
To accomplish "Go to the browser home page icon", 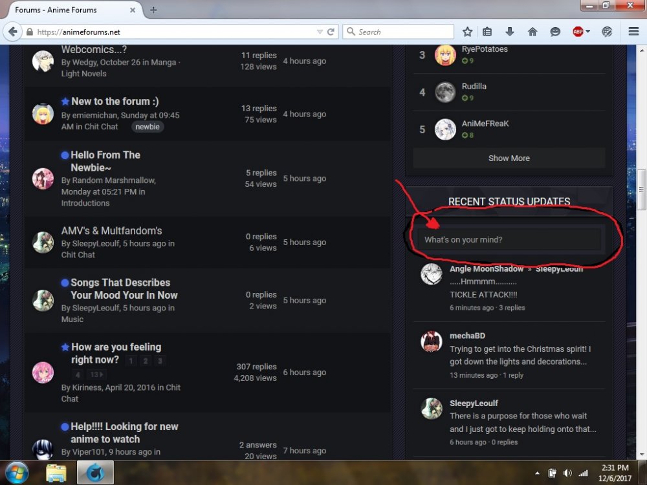I will point(532,32).
